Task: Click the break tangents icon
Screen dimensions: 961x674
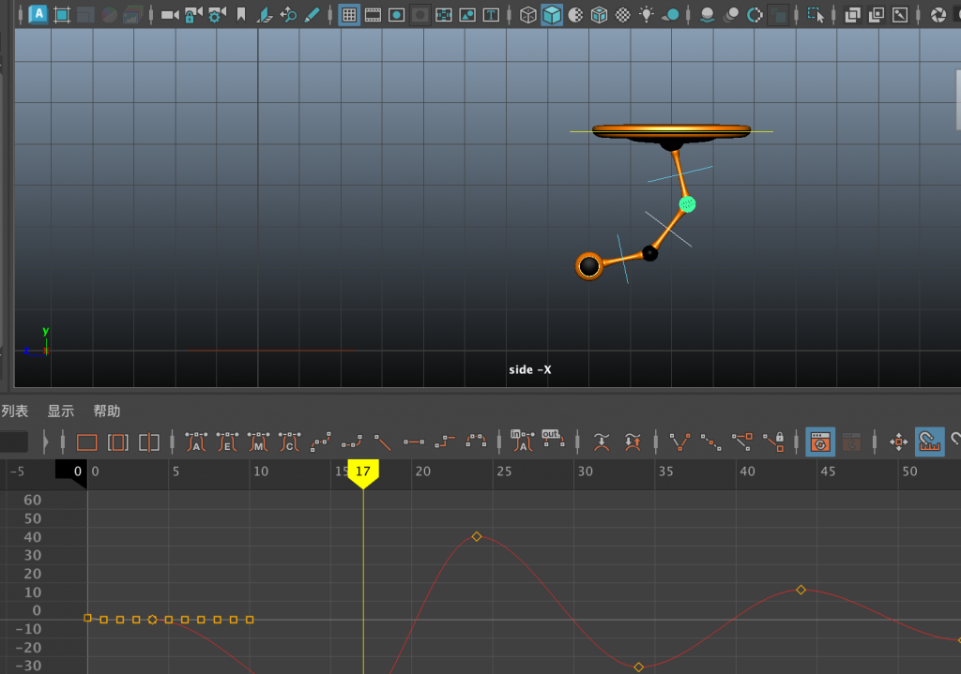Action: point(681,442)
